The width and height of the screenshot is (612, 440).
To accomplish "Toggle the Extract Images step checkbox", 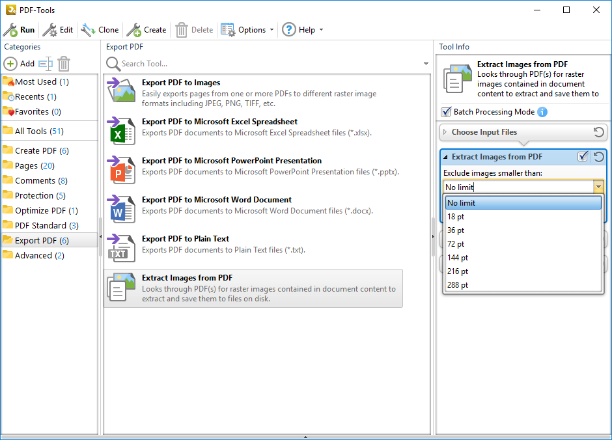I will click(583, 157).
